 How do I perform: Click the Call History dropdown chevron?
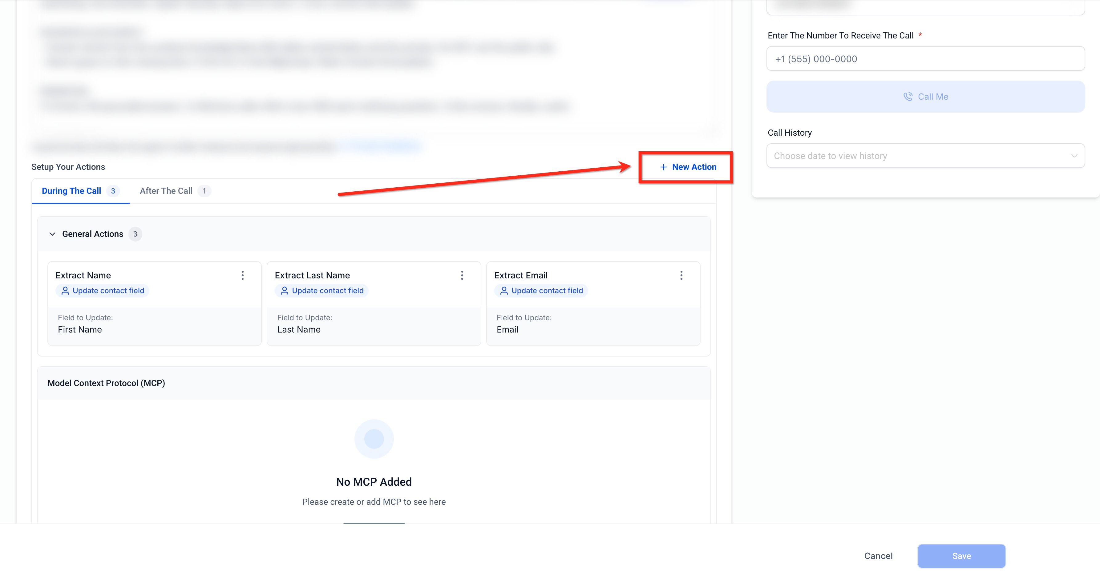click(1074, 156)
